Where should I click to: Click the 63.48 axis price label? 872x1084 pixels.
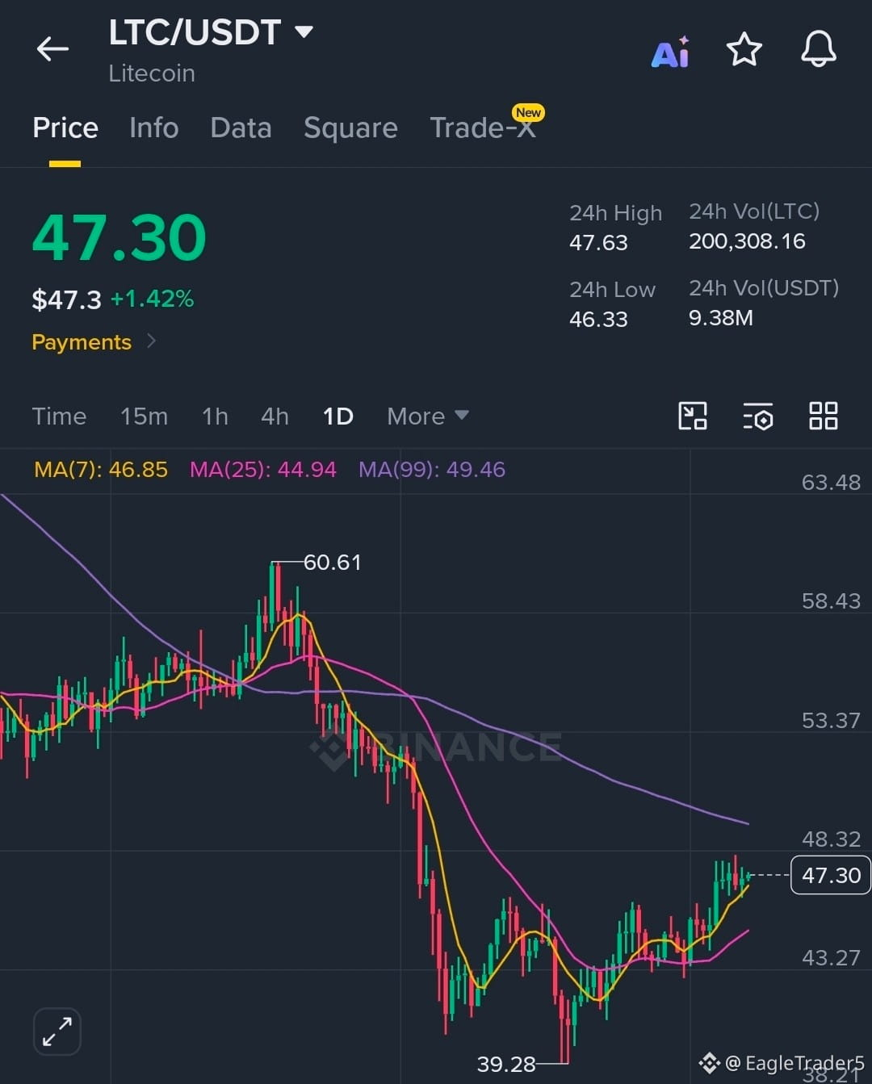[x=831, y=483]
